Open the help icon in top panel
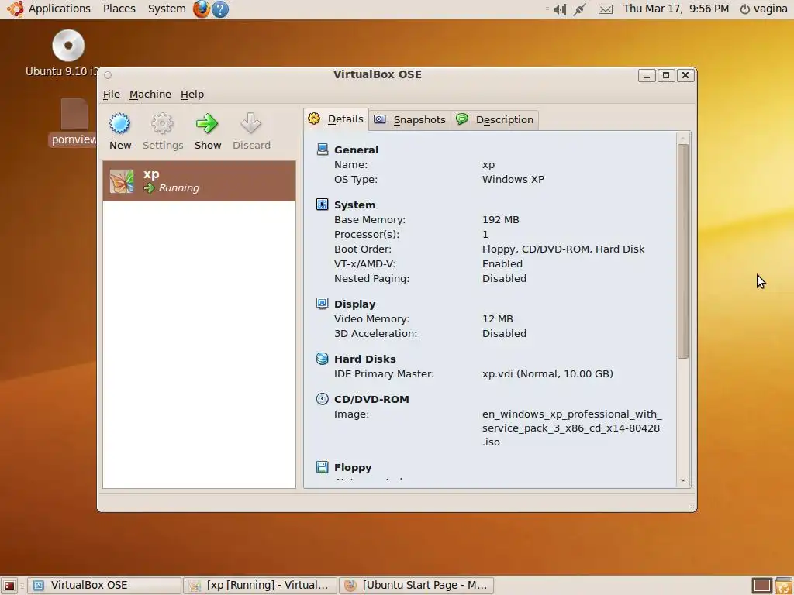Image resolution: width=794 pixels, height=595 pixels. click(219, 9)
